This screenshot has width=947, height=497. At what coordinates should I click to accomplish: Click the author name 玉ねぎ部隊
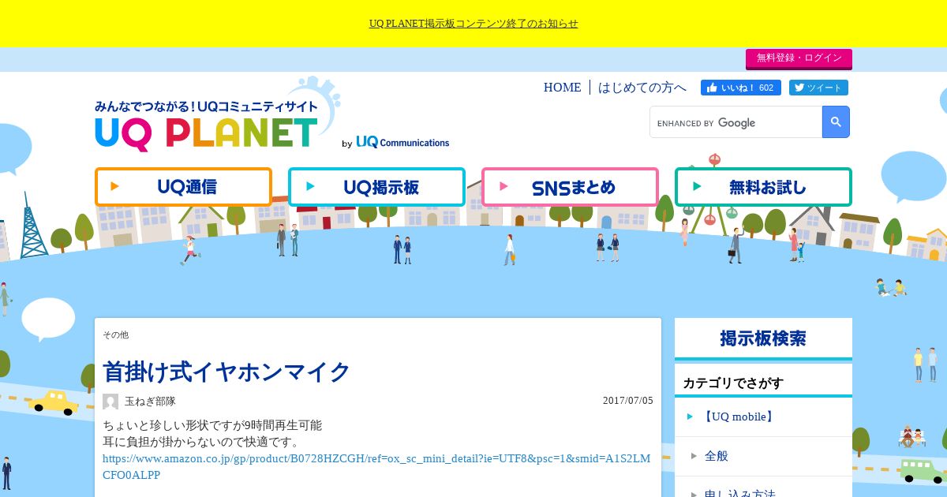tap(150, 402)
